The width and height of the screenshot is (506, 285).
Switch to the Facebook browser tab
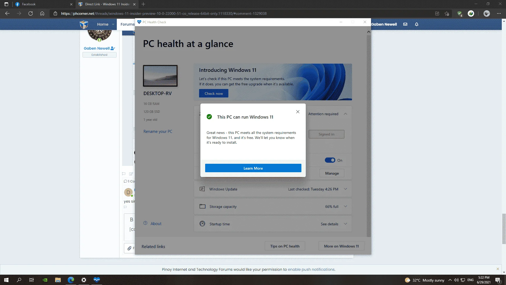(x=44, y=4)
